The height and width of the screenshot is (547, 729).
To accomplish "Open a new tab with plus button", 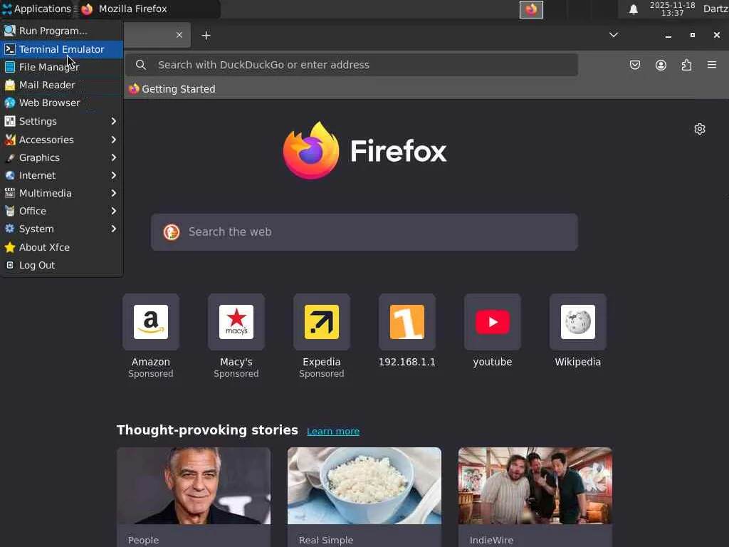I will tap(206, 36).
